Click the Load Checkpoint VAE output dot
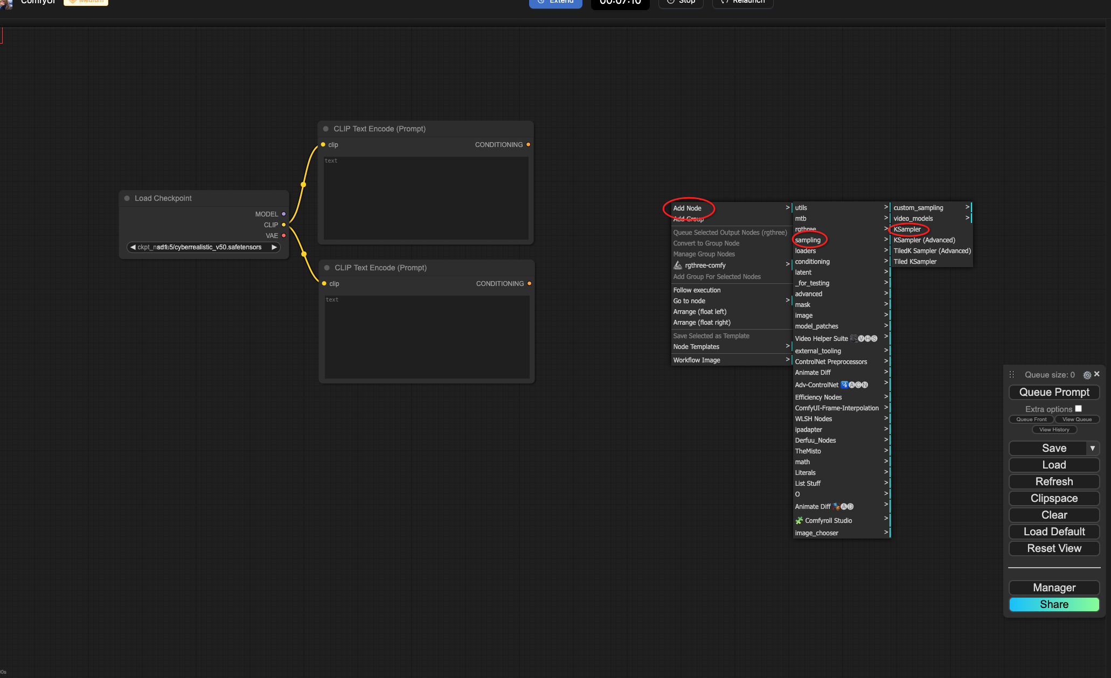Viewport: 1111px width, 678px height. (284, 235)
